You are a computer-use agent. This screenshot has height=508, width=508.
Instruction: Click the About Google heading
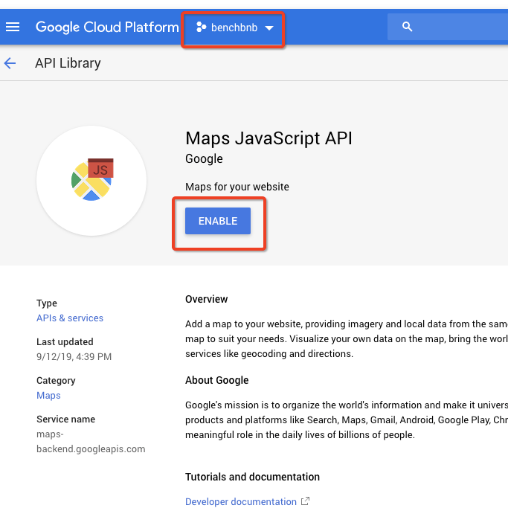click(216, 380)
